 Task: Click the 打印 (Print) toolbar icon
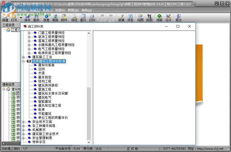pos(92,18)
